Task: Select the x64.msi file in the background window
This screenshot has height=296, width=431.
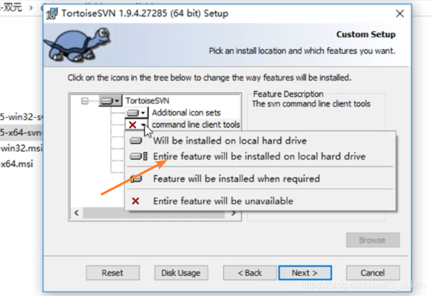Action: [16, 164]
